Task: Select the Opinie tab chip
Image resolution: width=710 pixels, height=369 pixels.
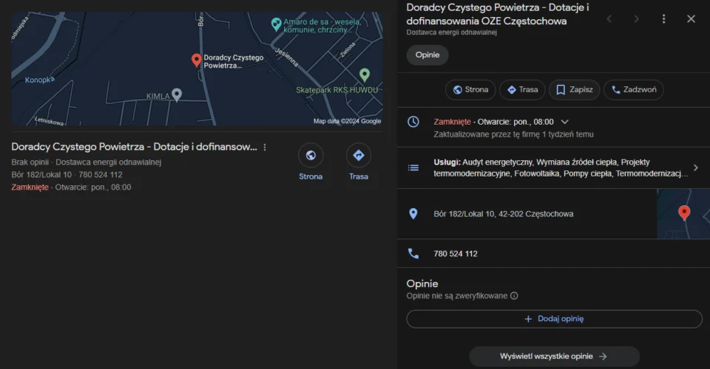Action: coord(427,55)
